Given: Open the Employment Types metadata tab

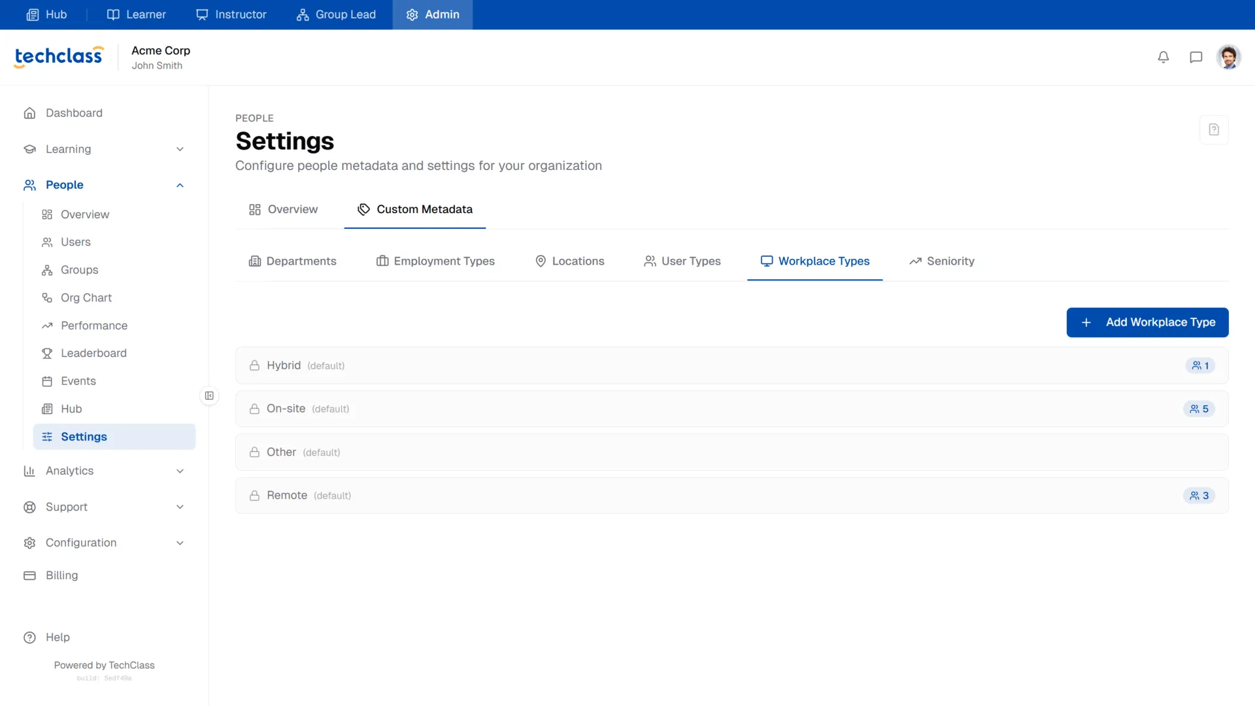Looking at the screenshot, I should 435,261.
